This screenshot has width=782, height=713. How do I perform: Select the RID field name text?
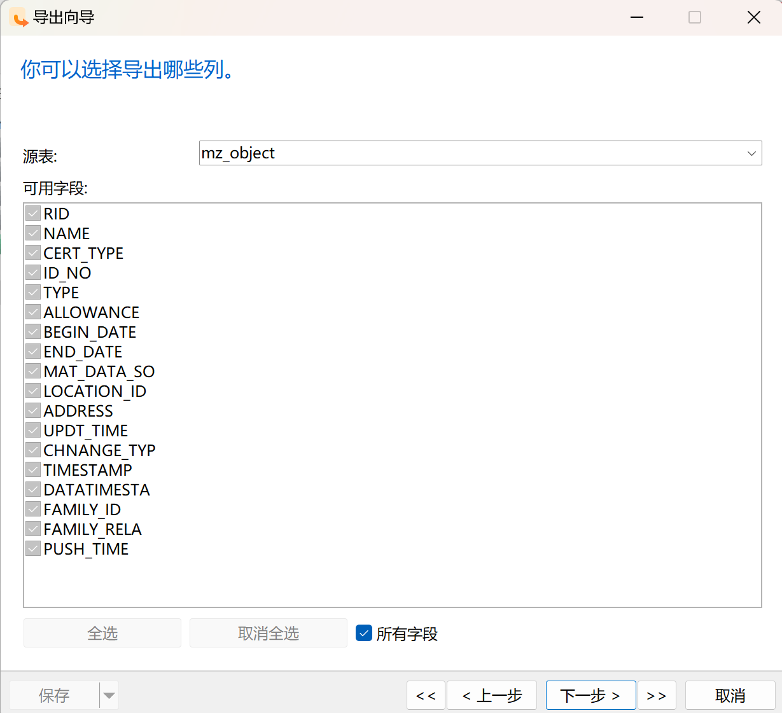click(57, 214)
